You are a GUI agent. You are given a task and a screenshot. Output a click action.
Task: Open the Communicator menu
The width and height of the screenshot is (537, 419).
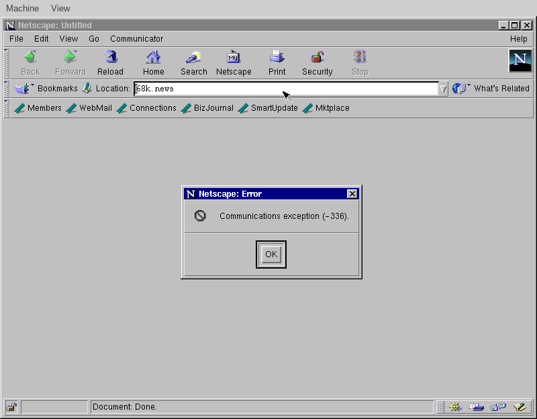click(137, 39)
